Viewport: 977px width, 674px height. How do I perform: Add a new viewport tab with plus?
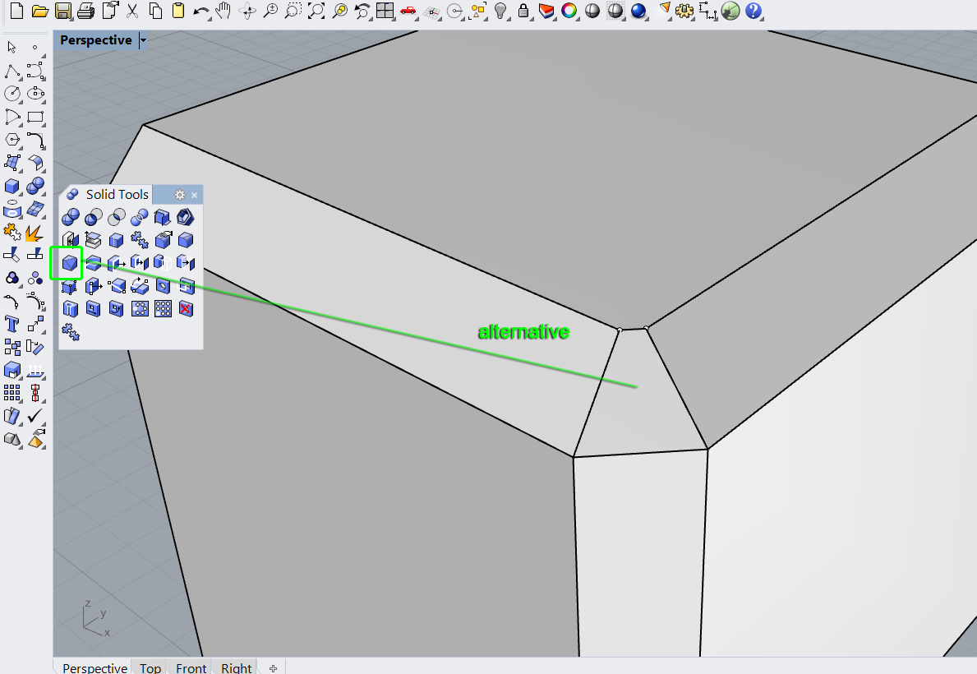[x=273, y=667]
